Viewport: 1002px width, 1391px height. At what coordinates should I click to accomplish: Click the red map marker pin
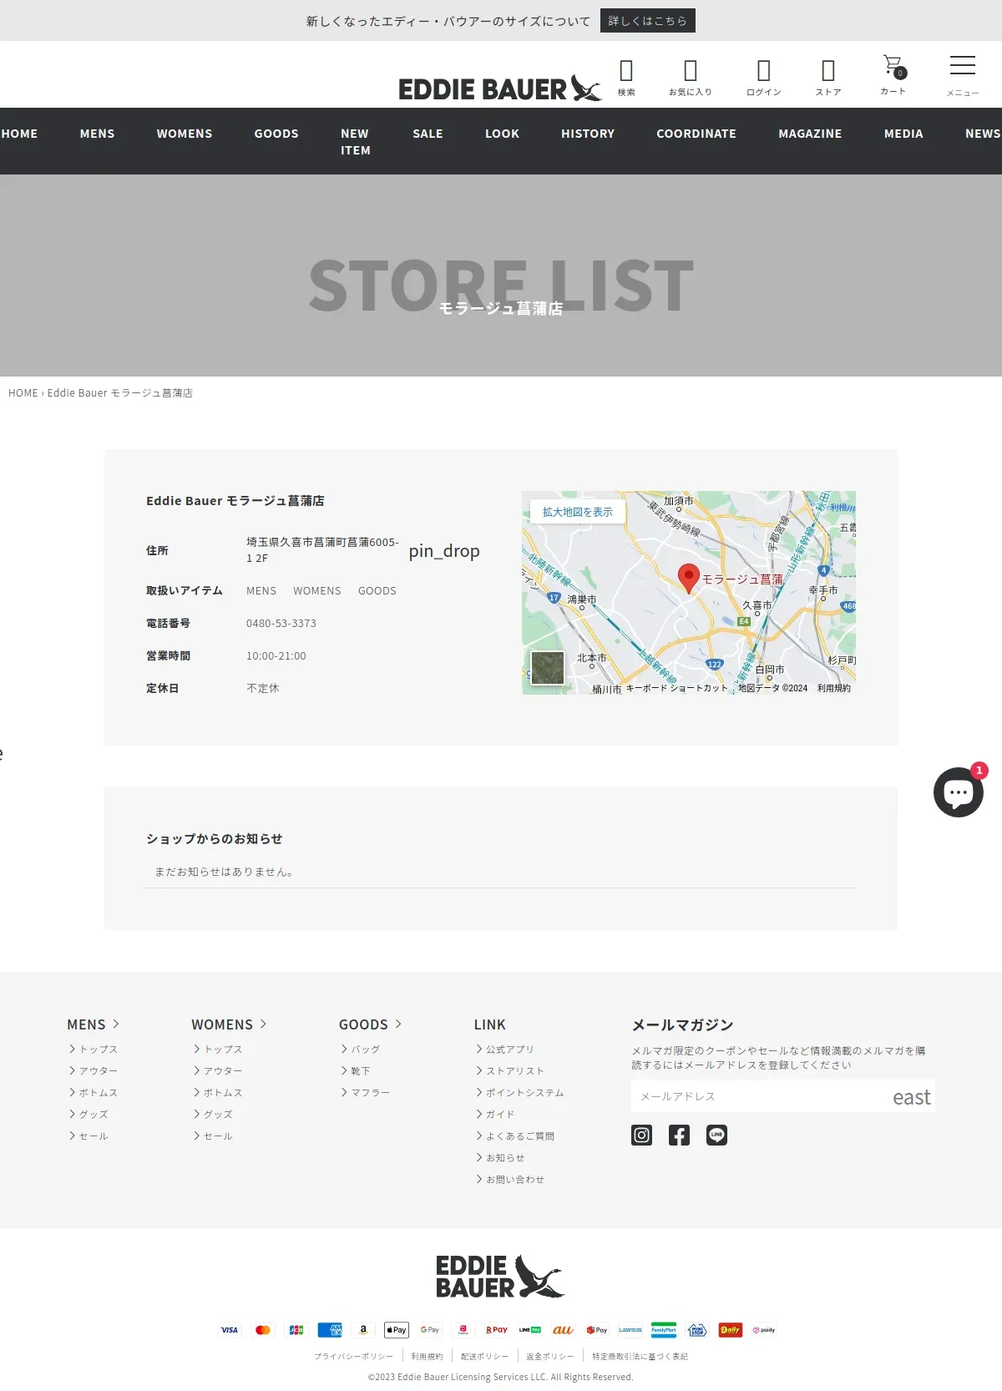[688, 578]
